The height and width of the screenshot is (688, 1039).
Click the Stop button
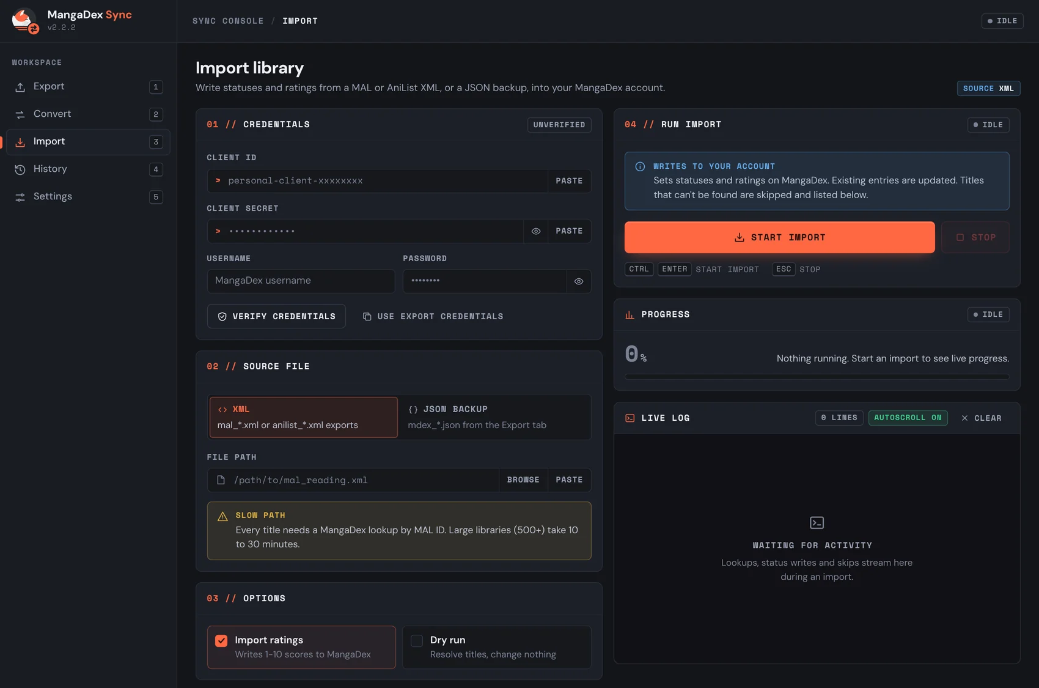pos(975,237)
